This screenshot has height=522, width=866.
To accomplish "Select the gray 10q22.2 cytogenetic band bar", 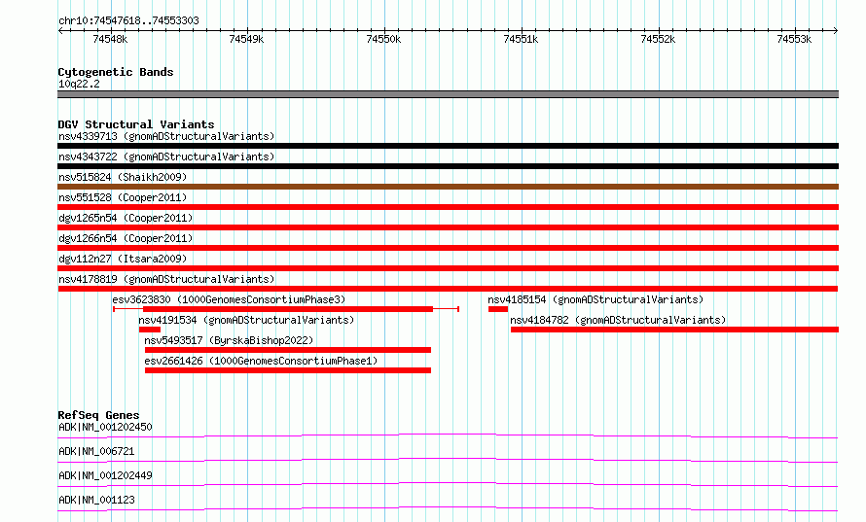I will (x=448, y=94).
